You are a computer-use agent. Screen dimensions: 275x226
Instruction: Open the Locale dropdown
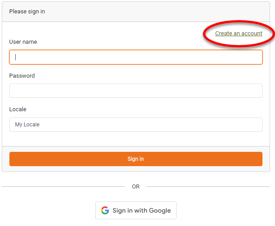point(135,125)
